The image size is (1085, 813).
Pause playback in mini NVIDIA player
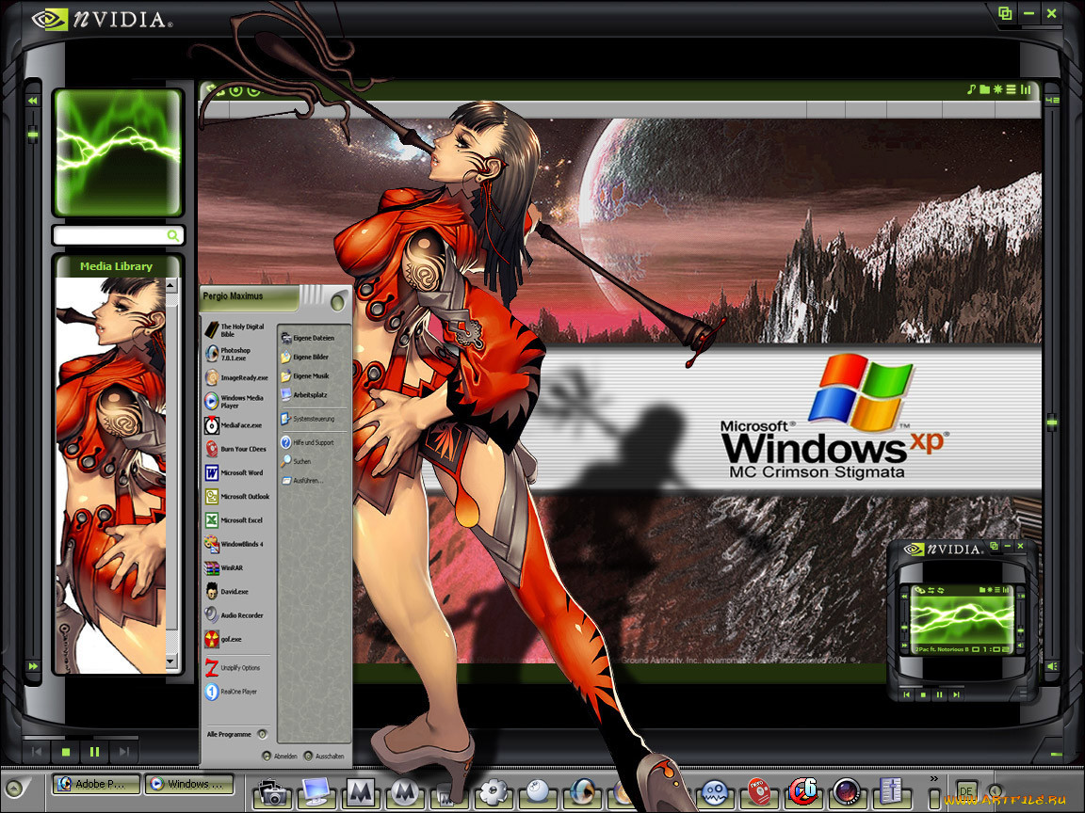pyautogui.click(x=940, y=694)
